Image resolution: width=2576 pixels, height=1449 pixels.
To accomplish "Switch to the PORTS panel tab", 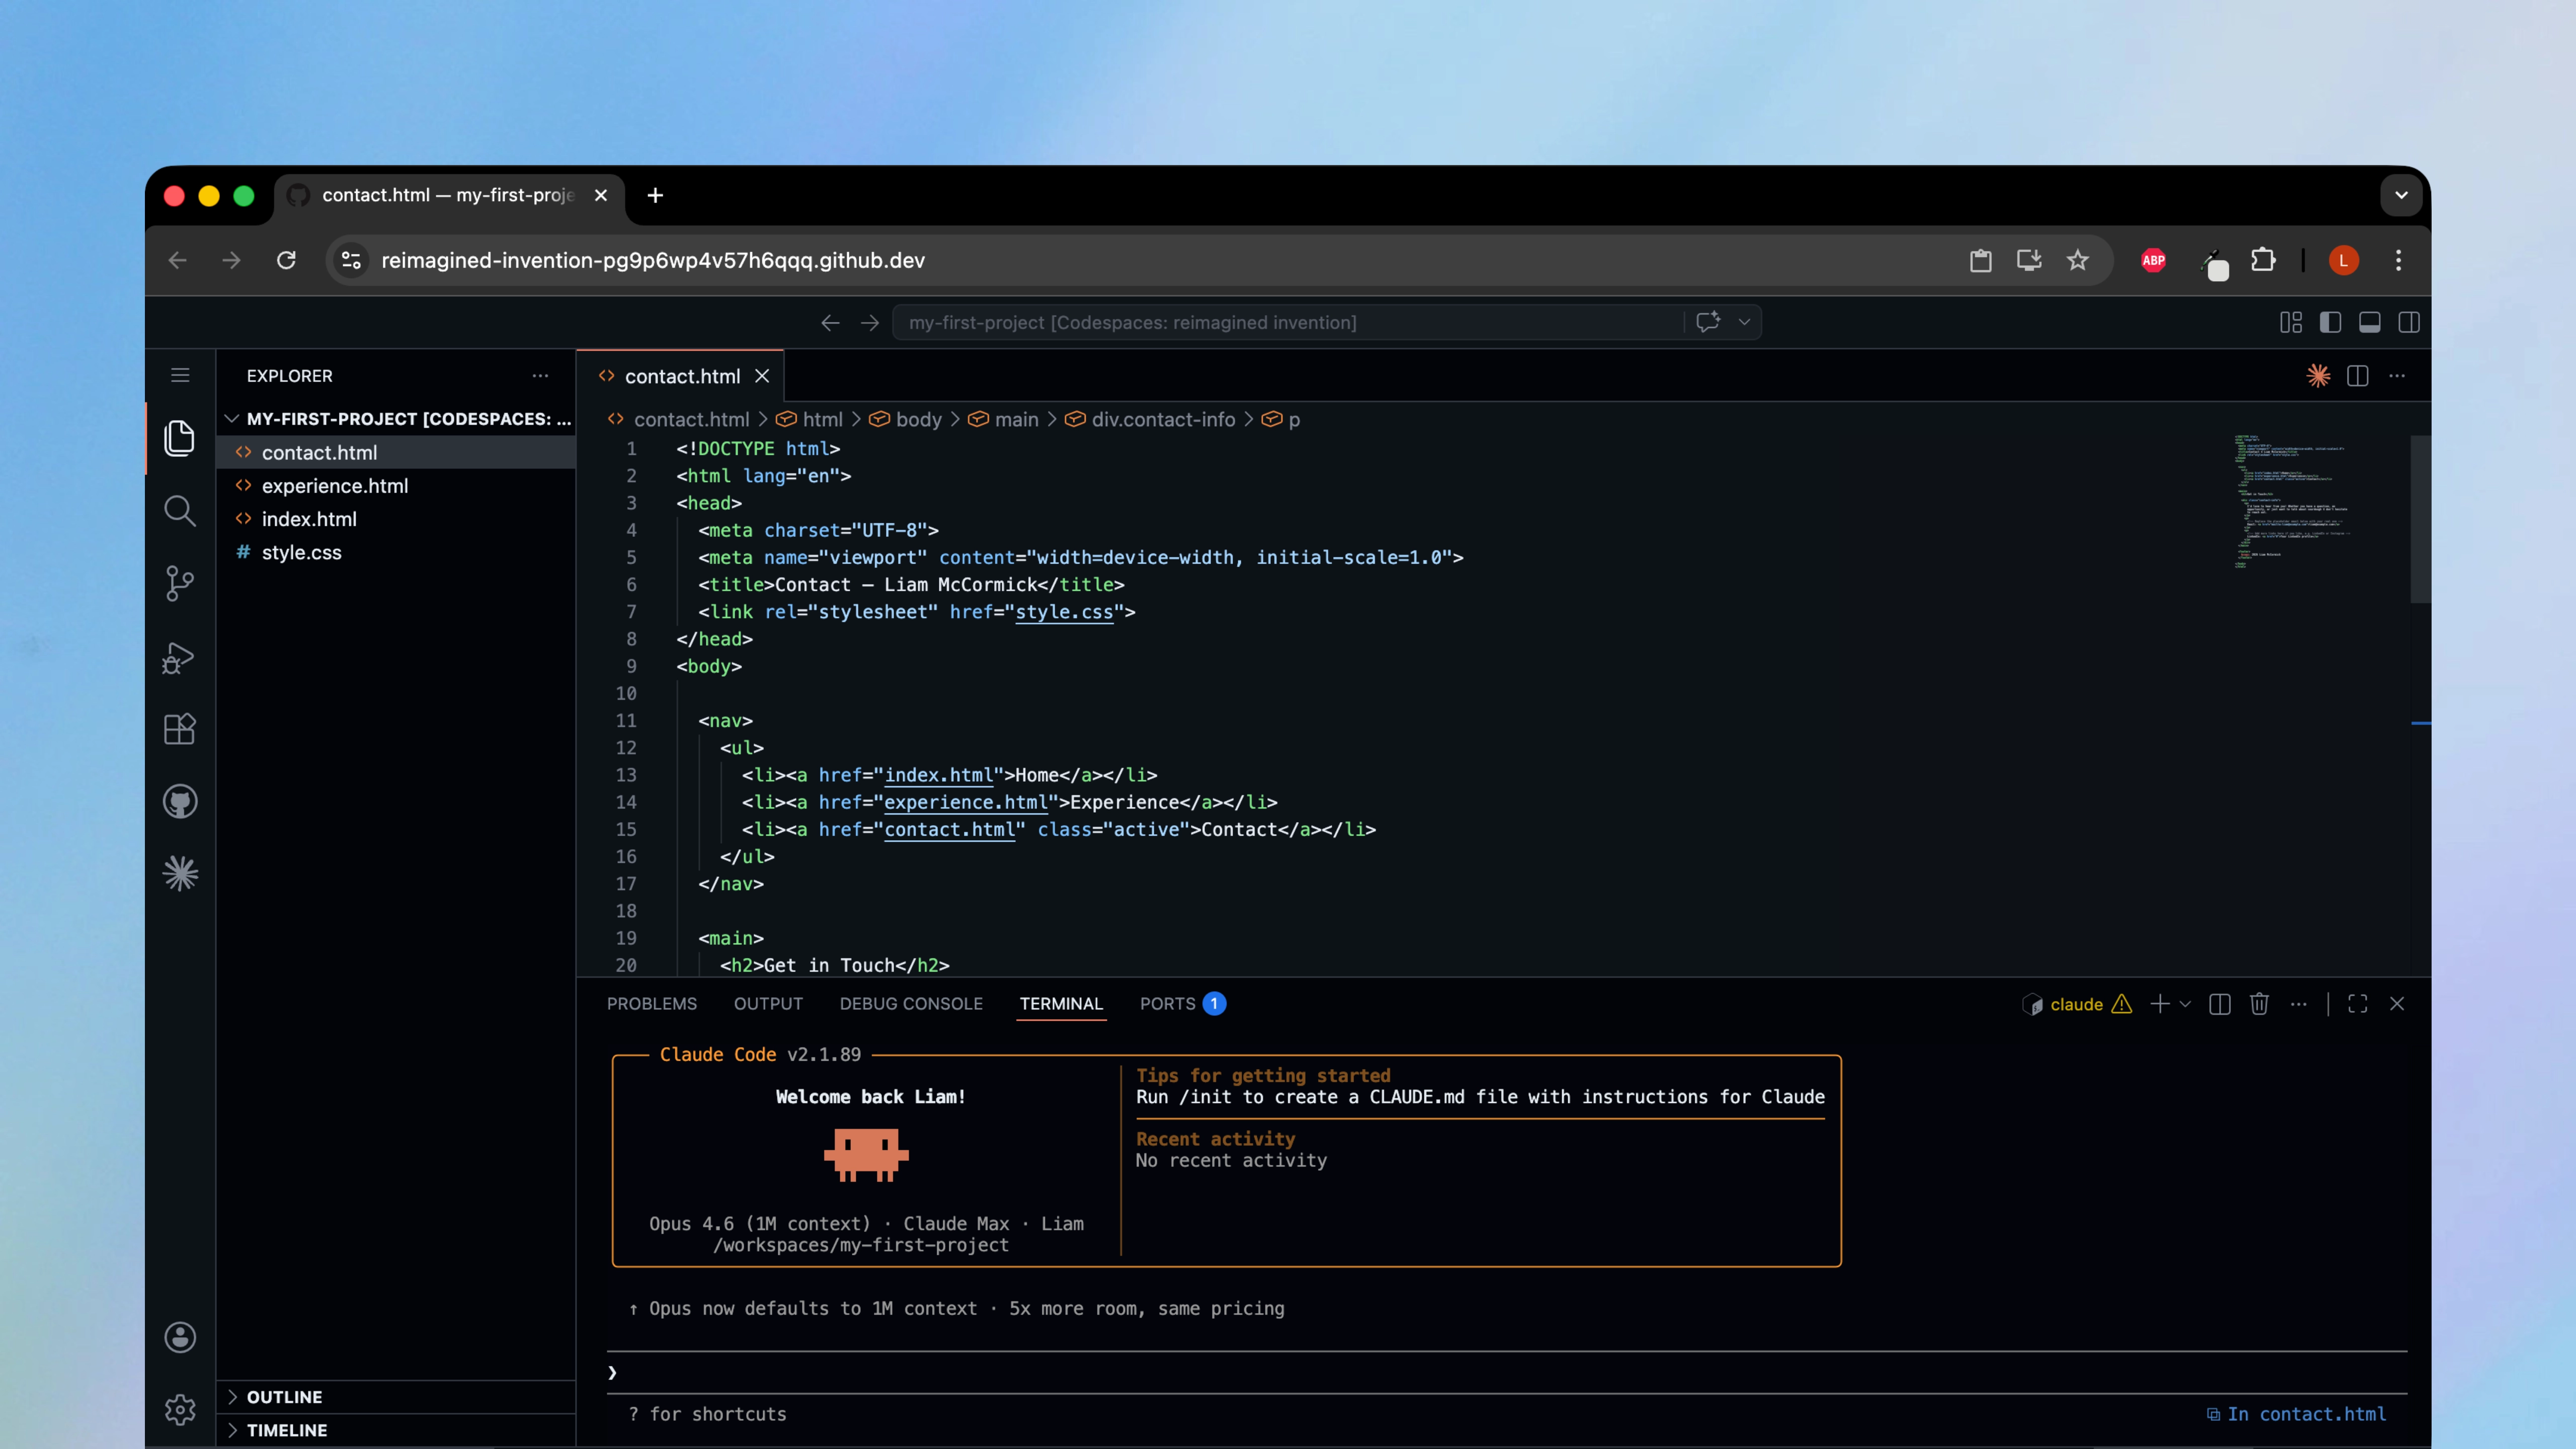I will click(x=1167, y=1004).
